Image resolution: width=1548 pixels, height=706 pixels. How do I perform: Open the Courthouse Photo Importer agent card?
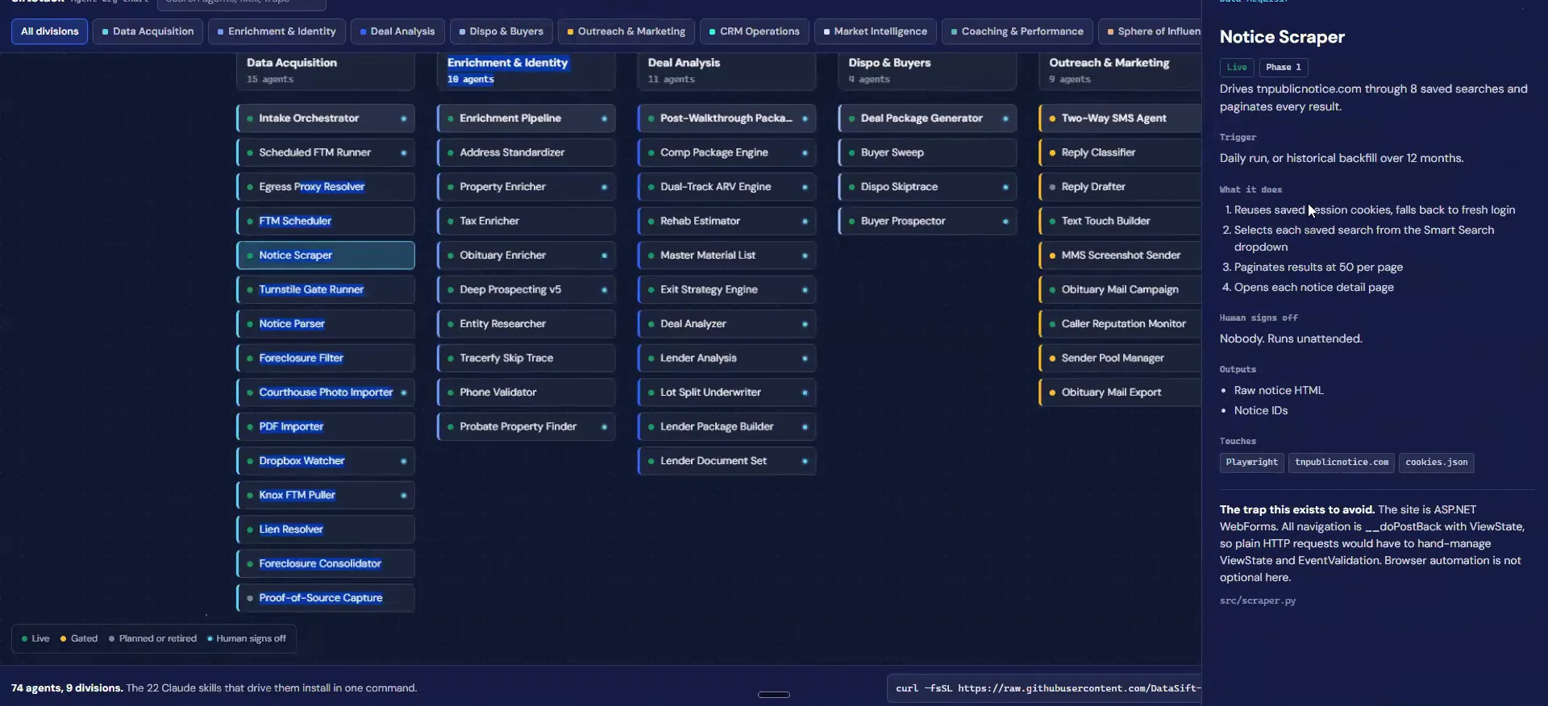[326, 392]
